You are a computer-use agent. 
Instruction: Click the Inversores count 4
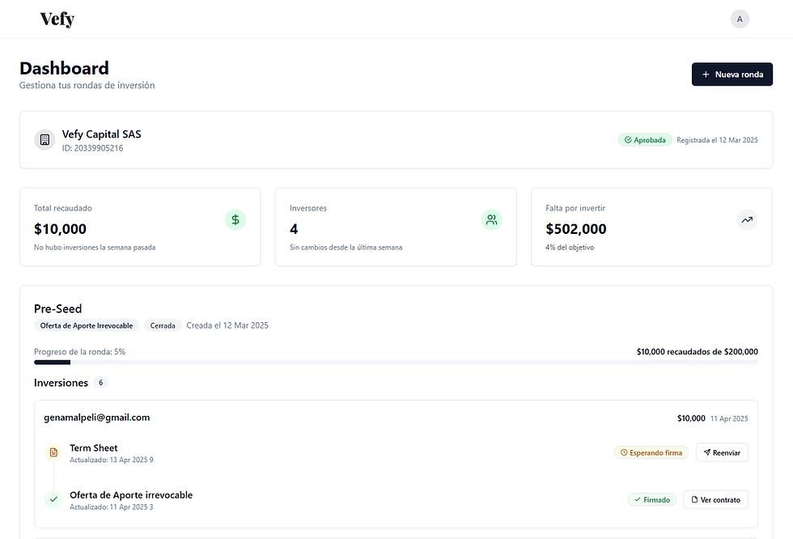tap(294, 229)
